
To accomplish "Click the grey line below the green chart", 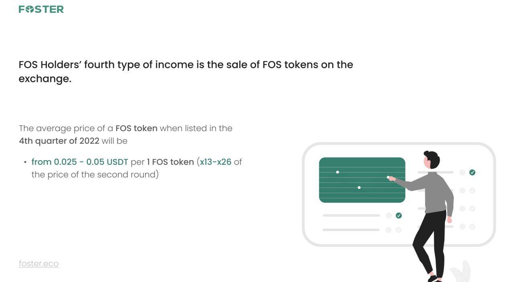I will click(x=351, y=216).
